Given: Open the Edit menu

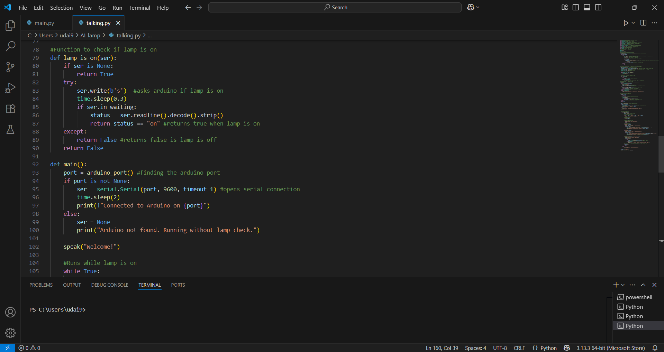Looking at the screenshot, I should click(x=38, y=8).
